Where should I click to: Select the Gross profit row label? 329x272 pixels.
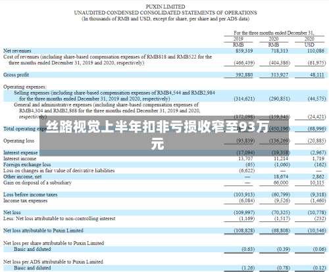(16, 75)
